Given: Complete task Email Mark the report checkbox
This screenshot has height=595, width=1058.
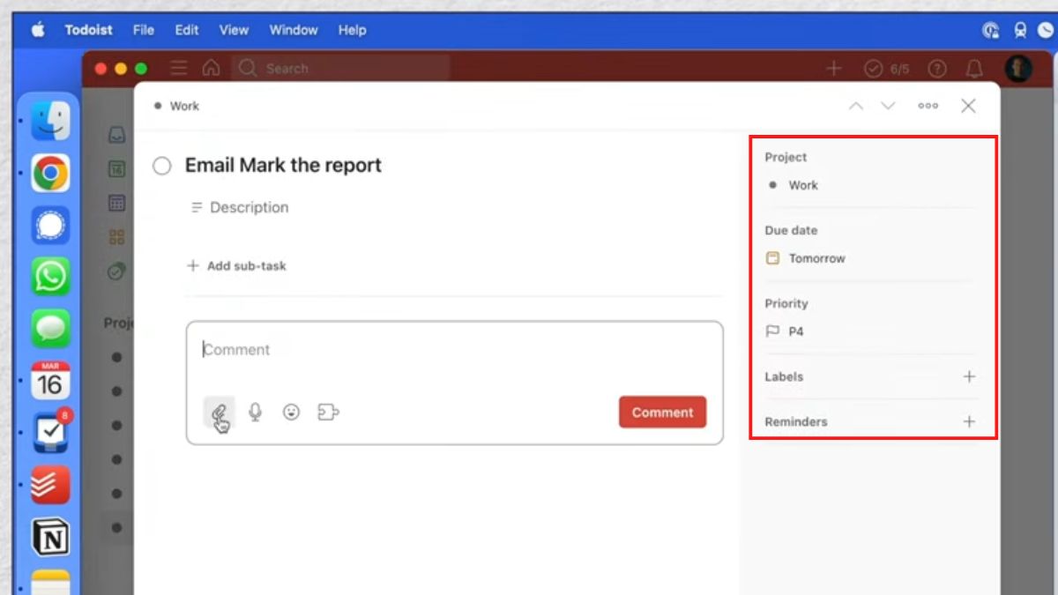Looking at the screenshot, I should (x=162, y=166).
